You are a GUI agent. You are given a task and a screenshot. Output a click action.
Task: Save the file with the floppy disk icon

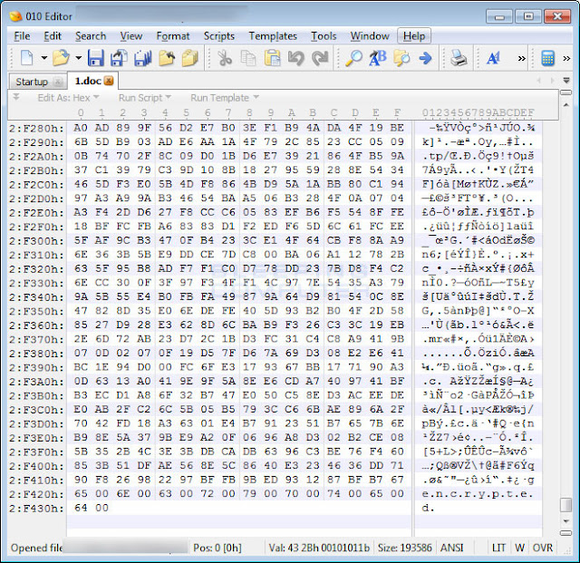[95, 58]
